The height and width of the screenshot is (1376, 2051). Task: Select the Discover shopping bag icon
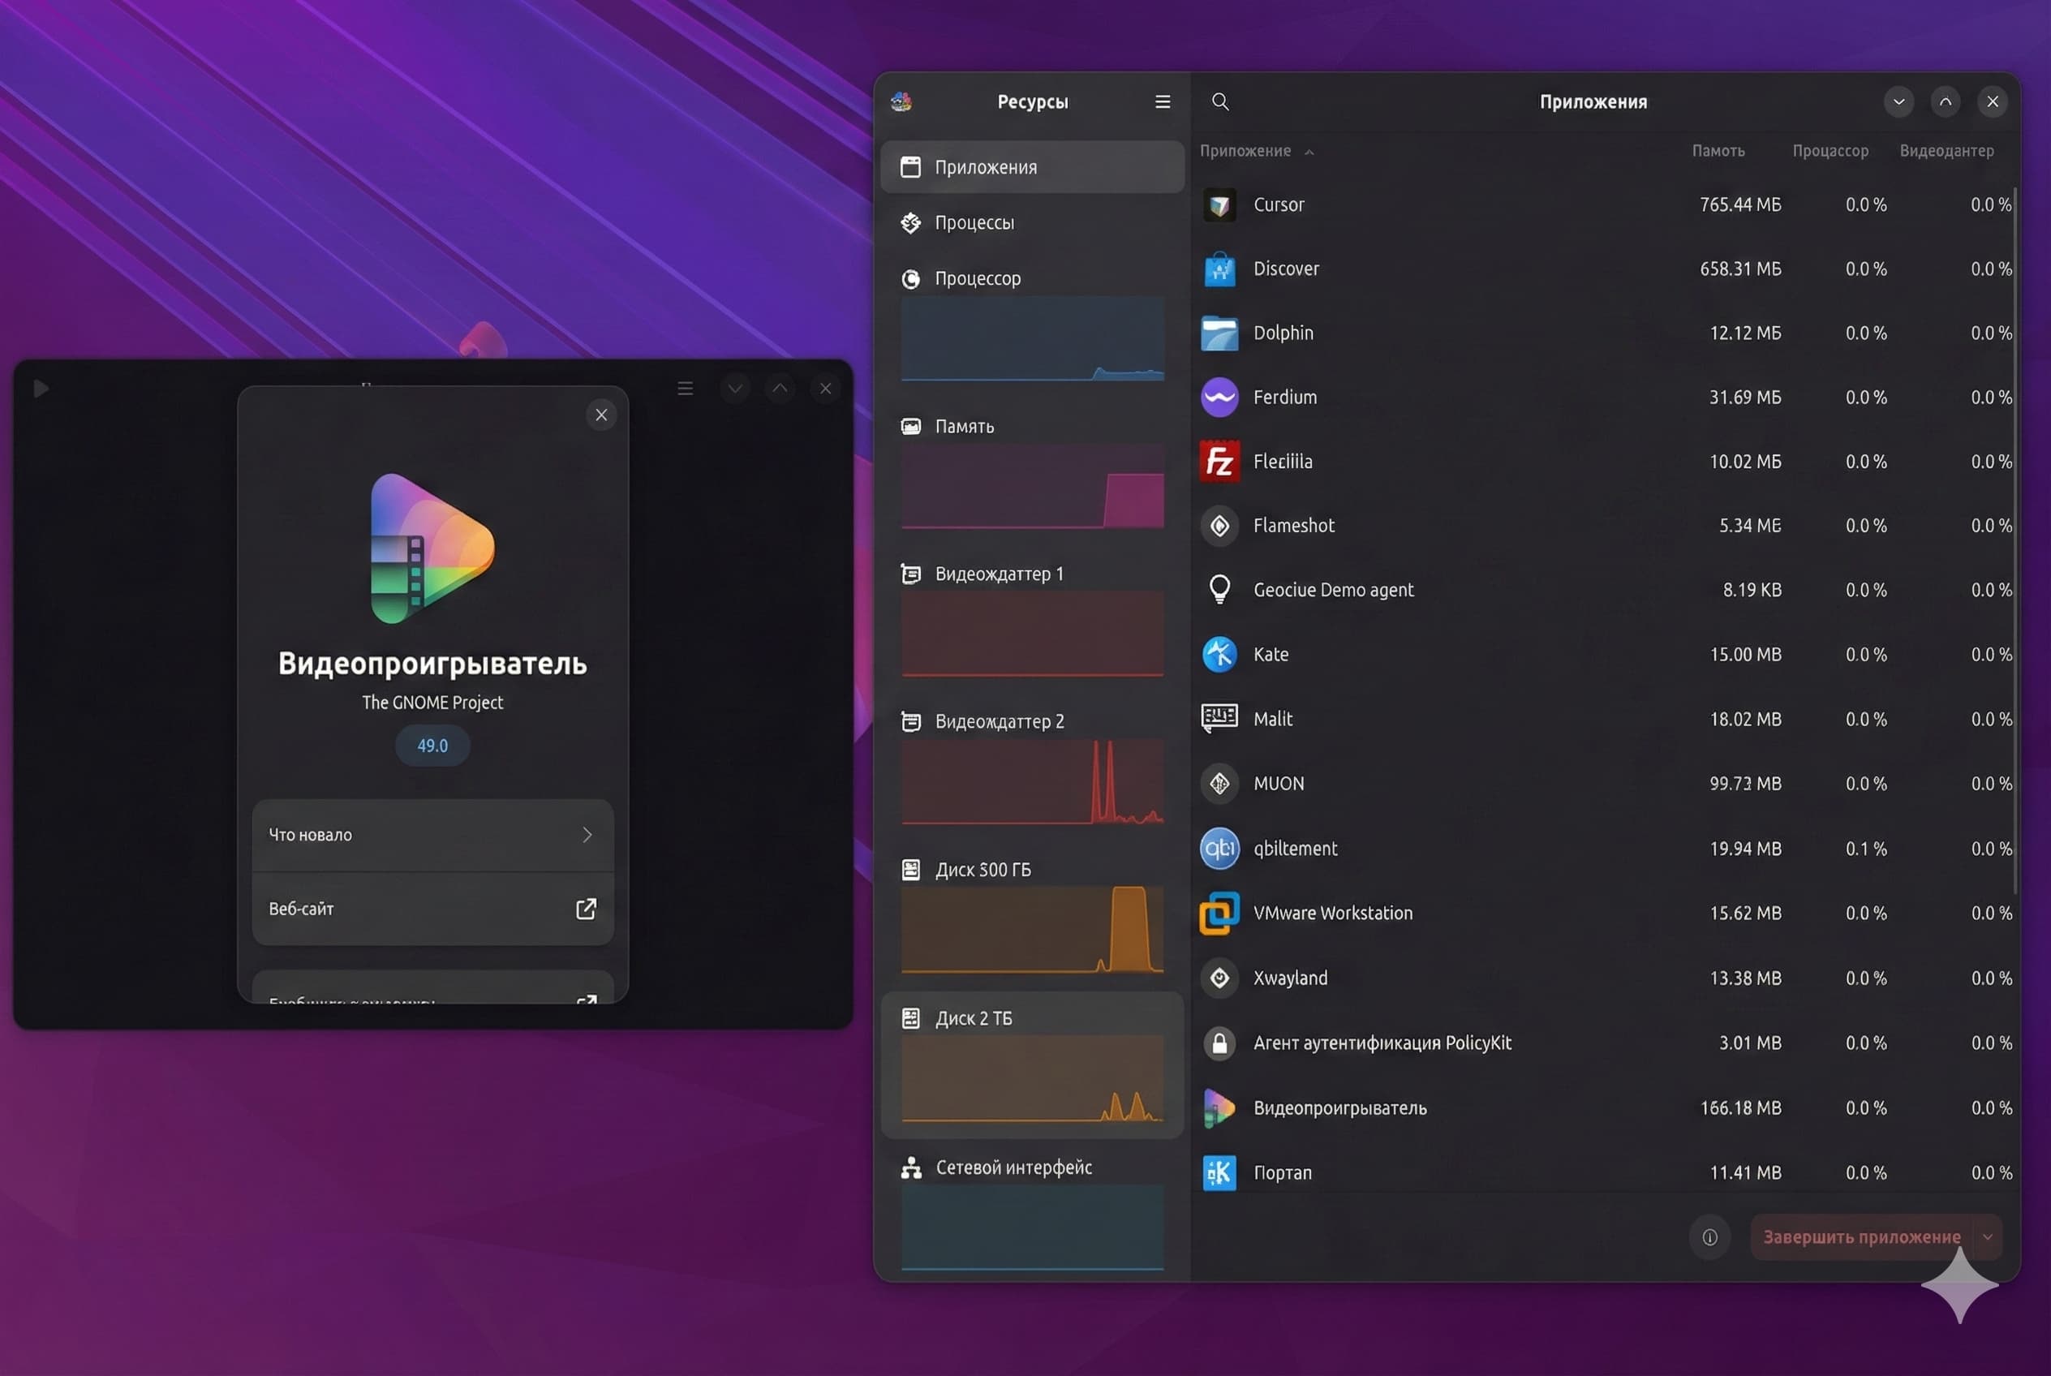(x=1219, y=269)
